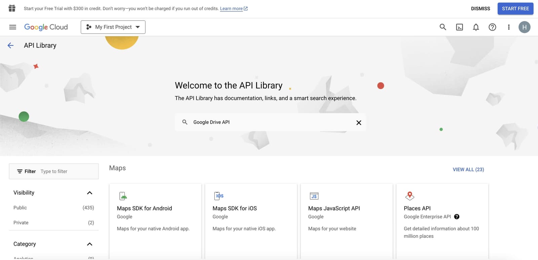Open the Maps SDK for iOS card title
This screenshot has width=538, height=260.
pyautogui.click(x=235, y=208)
